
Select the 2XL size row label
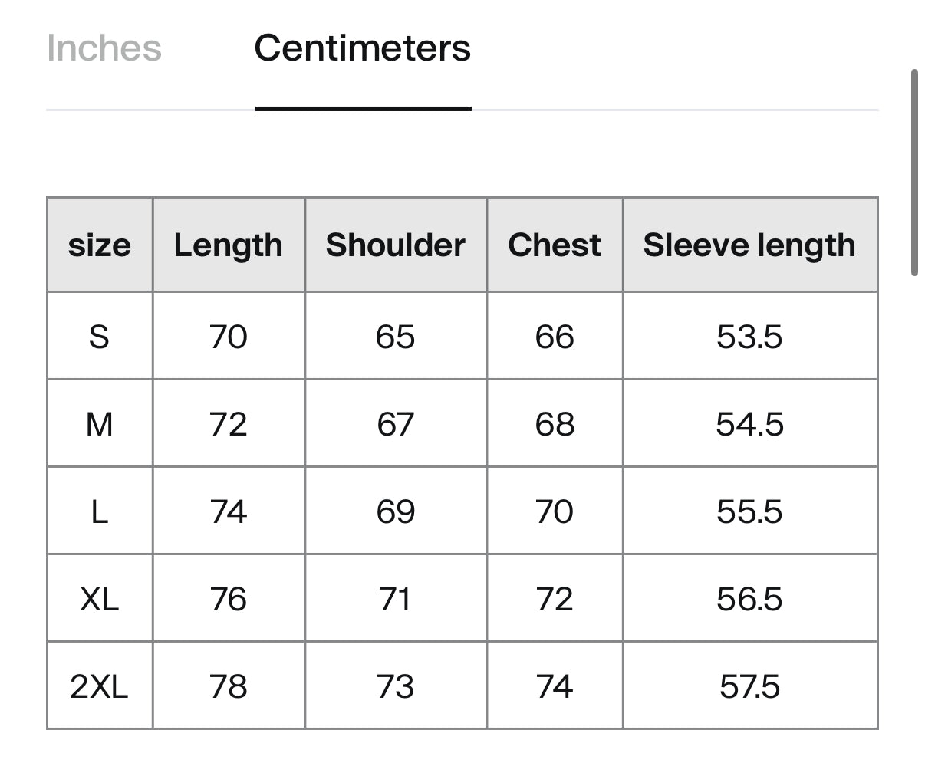[x=100, y=686]
